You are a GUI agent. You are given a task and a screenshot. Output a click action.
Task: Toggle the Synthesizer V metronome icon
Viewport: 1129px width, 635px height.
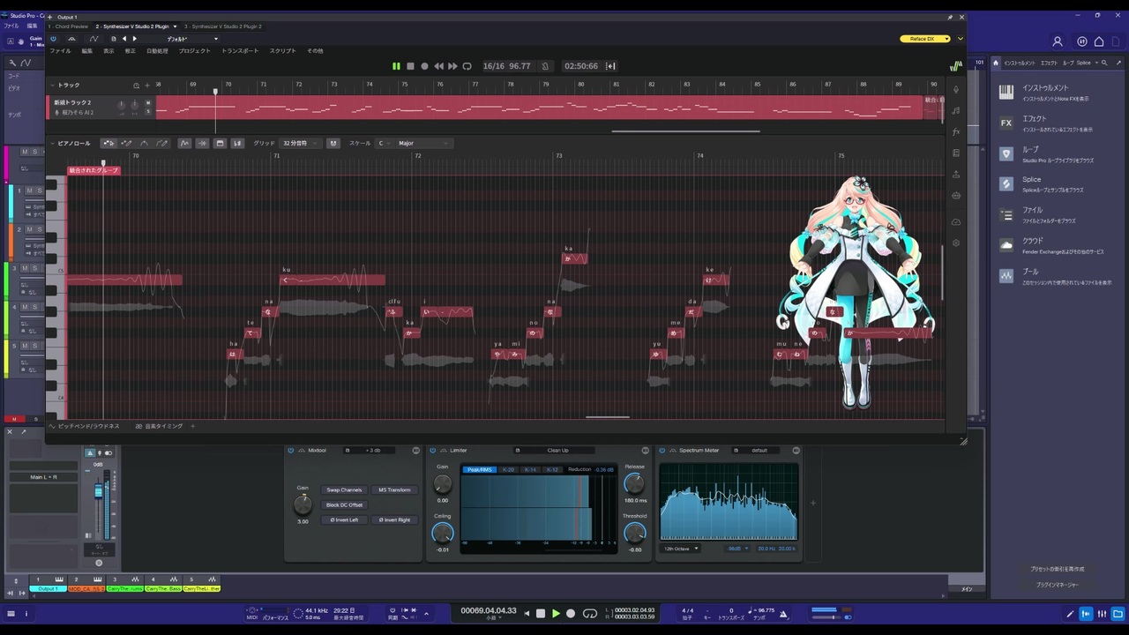click(545, 66)
